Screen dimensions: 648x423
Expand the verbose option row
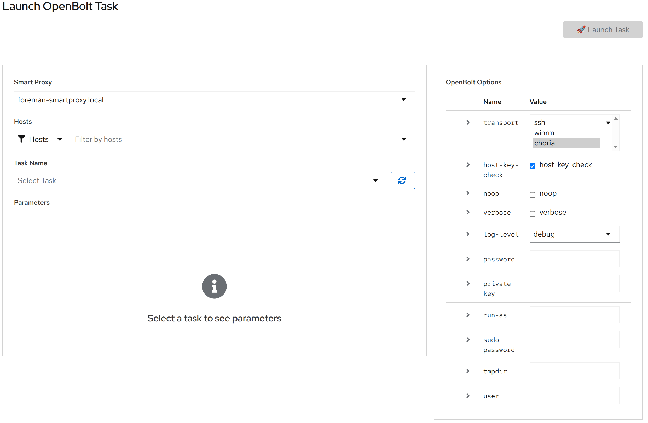point(468,212)
